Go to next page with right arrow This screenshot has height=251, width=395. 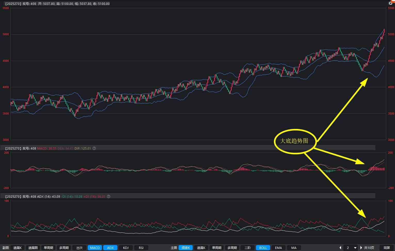(361, 248)
